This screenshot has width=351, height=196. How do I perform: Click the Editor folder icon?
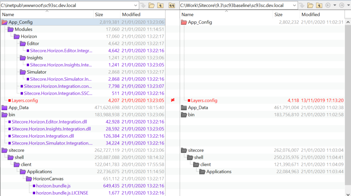[23, 43]
